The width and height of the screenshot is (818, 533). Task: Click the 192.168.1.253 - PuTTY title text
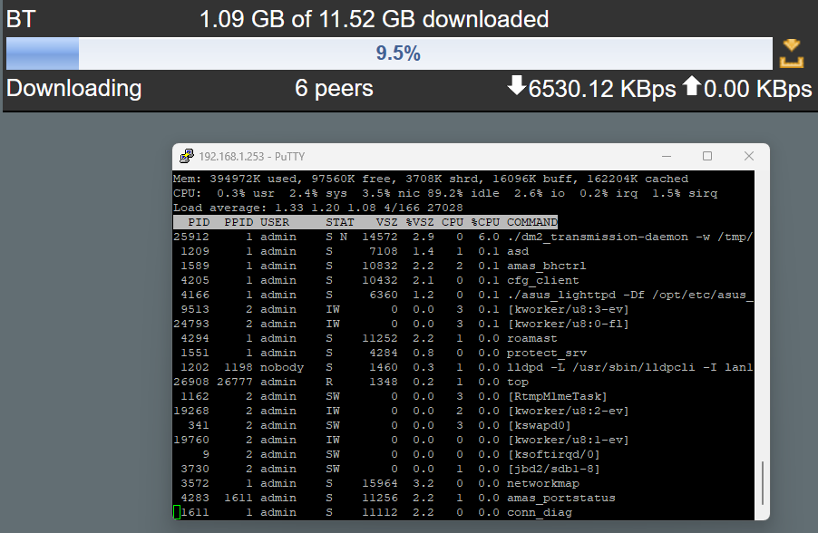(x=252, y=157)
